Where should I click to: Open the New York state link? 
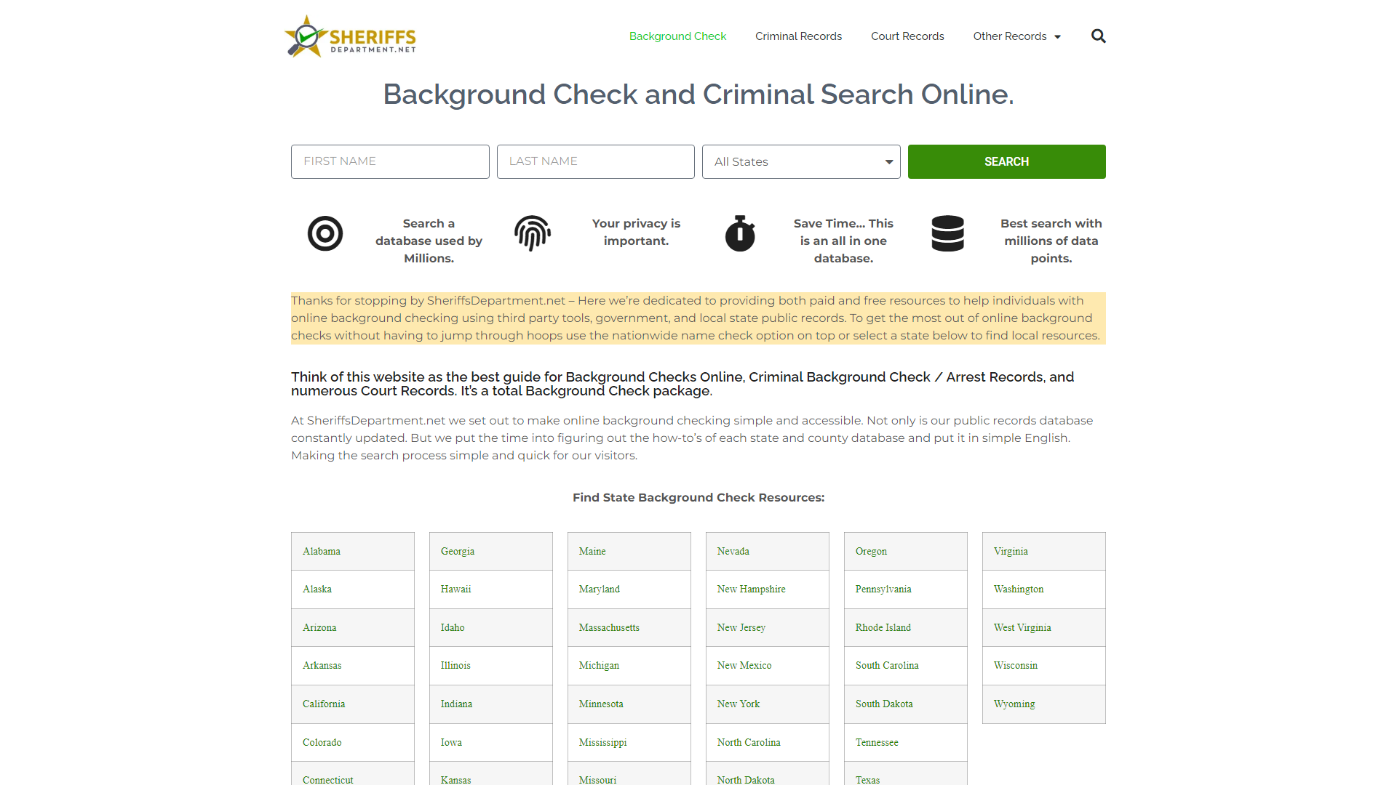tap(738, 704)
